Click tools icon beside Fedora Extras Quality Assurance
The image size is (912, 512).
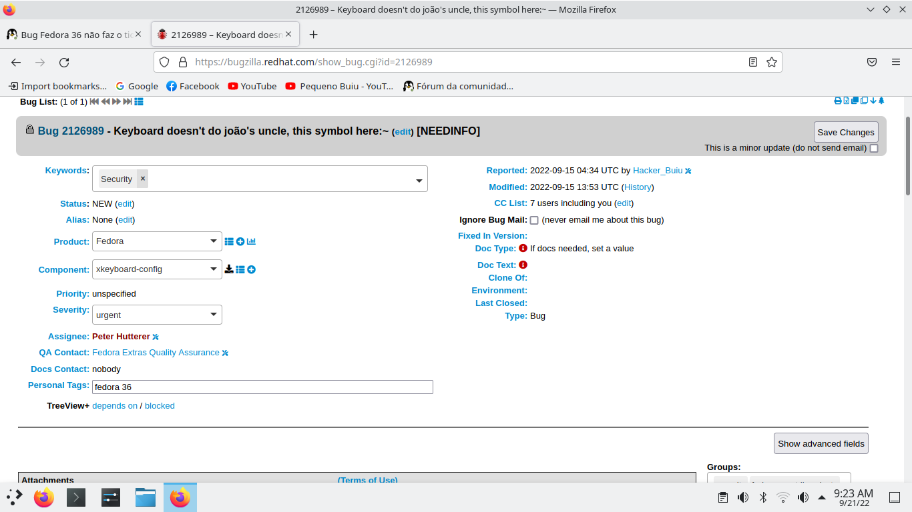pyautogui.click(x=225, y=353)
